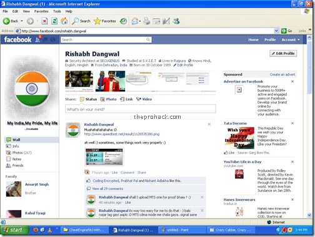Click Go button beside address bar
Viewport: 315px width, 237px height.
[x=287, y=31]
